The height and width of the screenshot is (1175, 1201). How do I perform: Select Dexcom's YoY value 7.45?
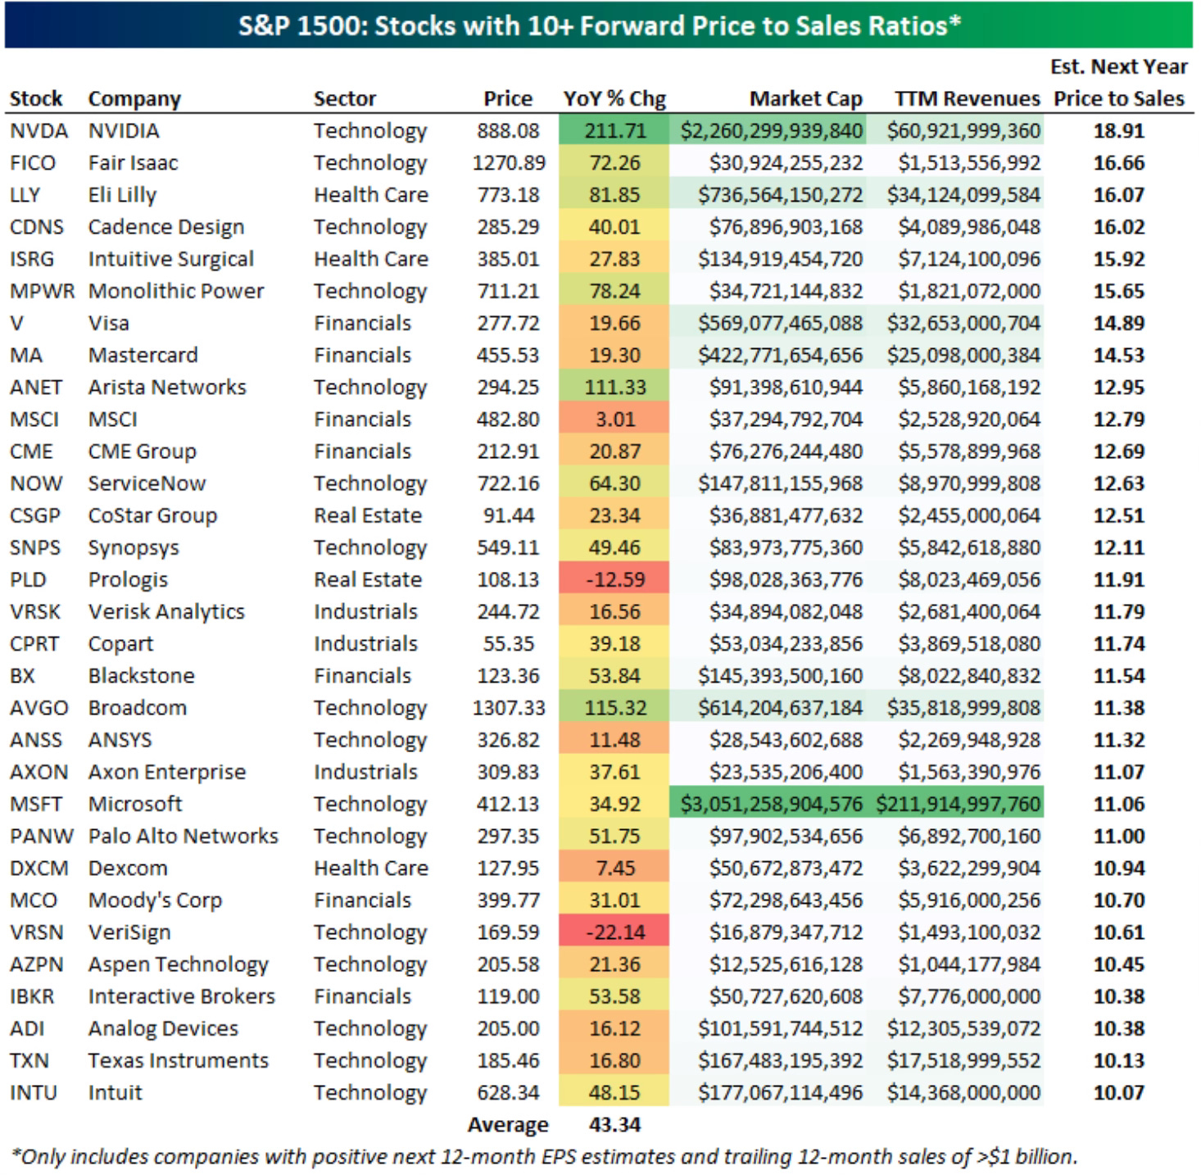[x=614, y=868]
